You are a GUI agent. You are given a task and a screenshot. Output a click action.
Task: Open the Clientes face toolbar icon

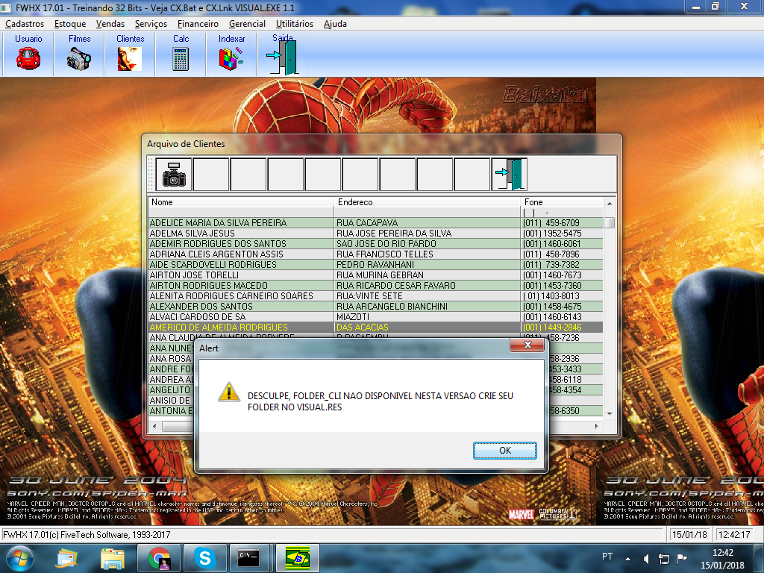tap(130, 58)
